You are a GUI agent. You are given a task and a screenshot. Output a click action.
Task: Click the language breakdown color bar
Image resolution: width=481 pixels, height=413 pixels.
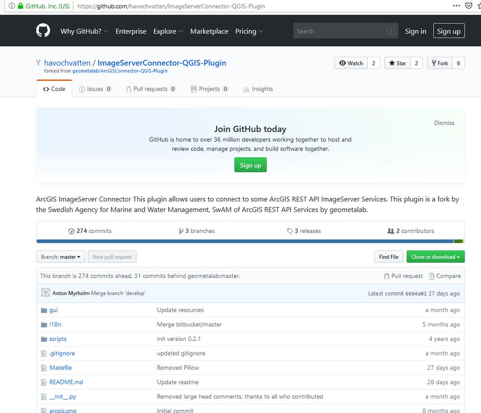point(250,241)
